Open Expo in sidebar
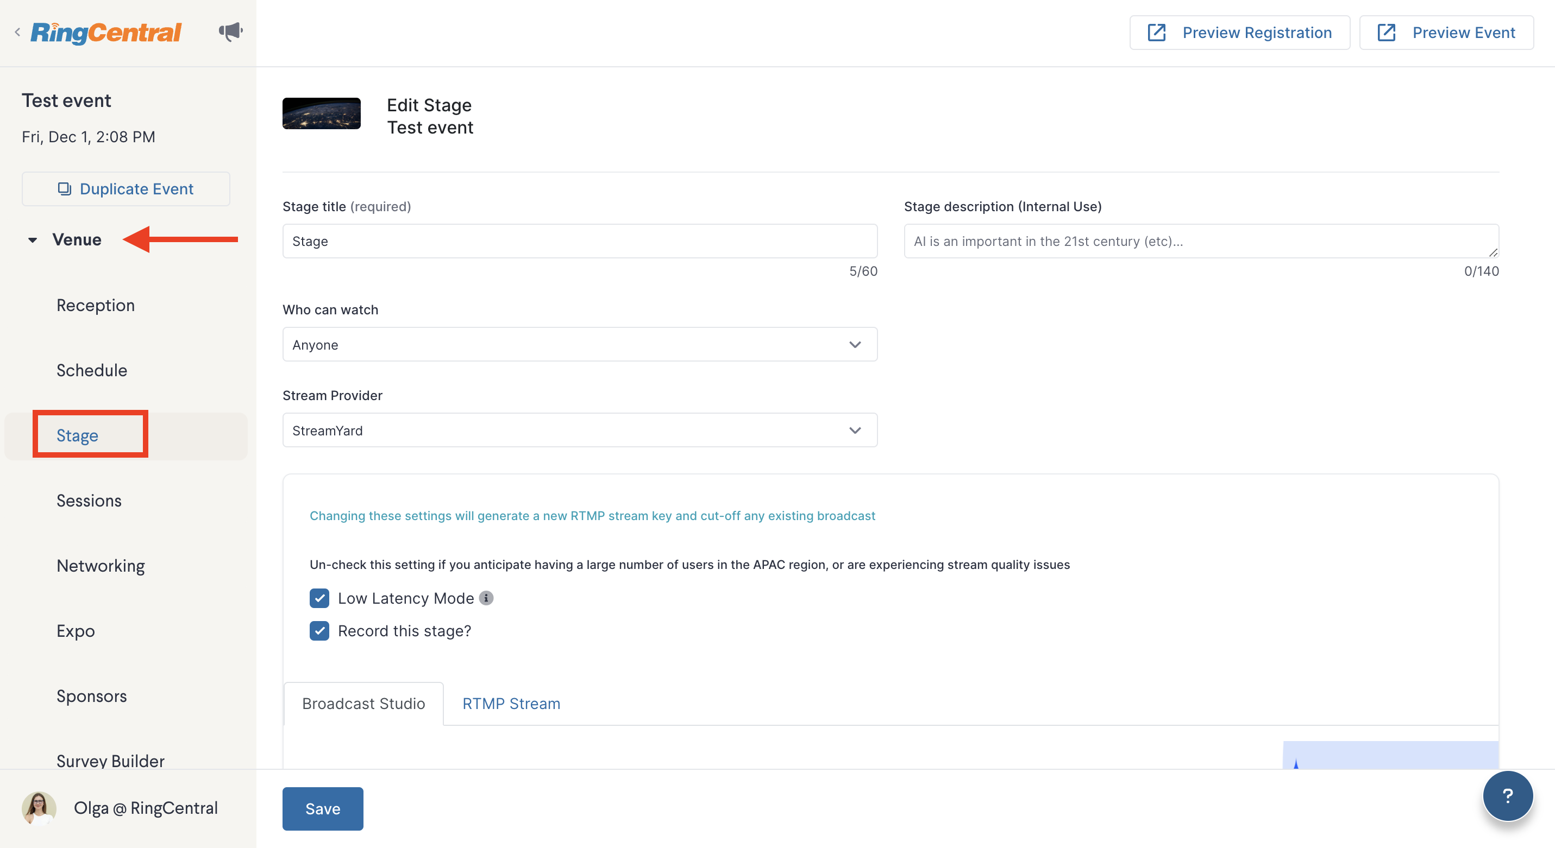This screenshot has height=848, width=1555. pos(76,631)
